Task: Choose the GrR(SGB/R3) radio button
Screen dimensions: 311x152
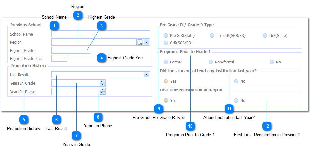Action: pos(166,43)
